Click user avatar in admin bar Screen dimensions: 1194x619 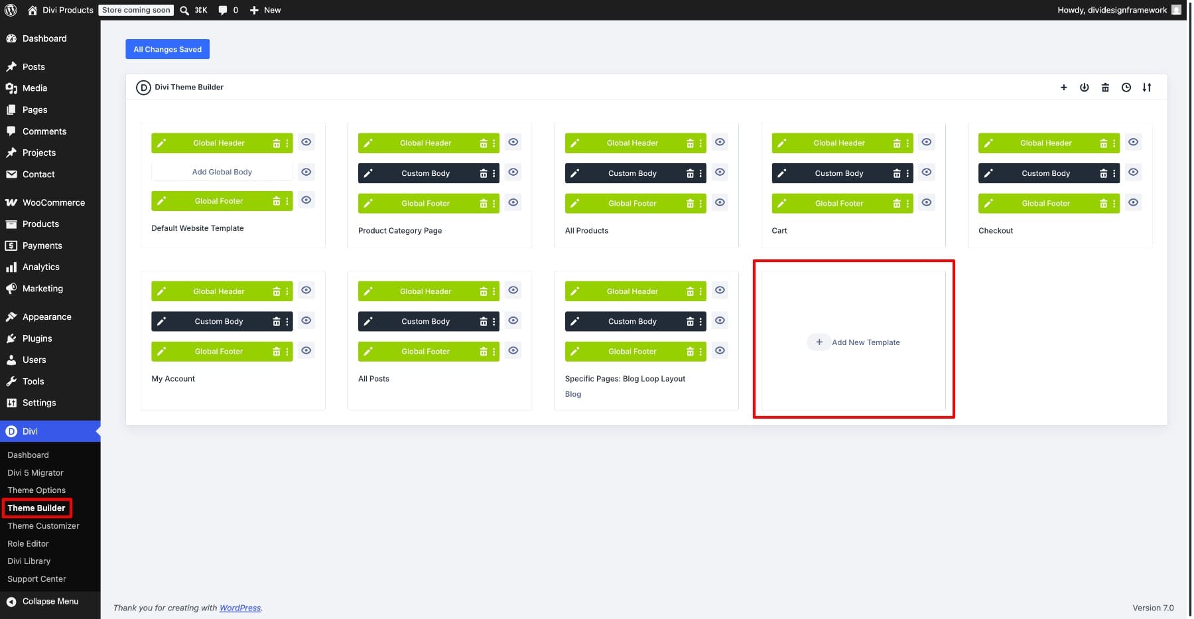pyautogui.click(x=1176, y=10)
